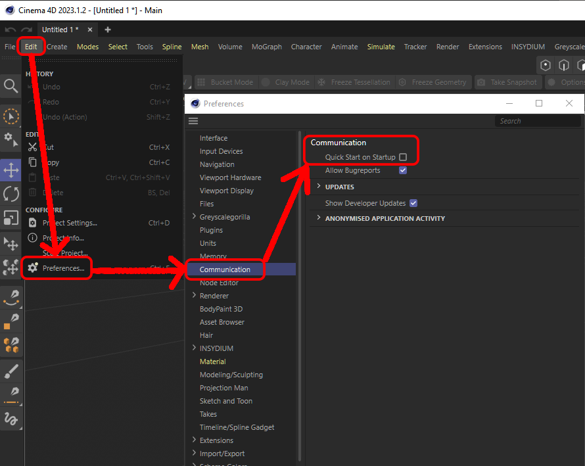The height and width of the screenshot is (466, 585).
Task: Select Viewport Hardware in the Preferences list
Action: pos(230,177)
